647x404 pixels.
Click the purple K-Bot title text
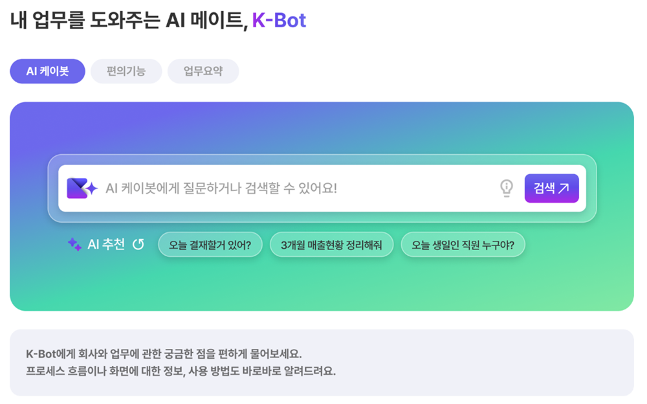click(x=279, y=20)
